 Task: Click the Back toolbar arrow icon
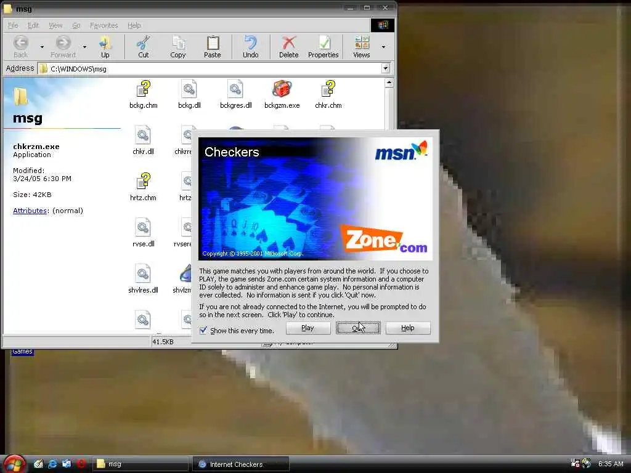pyautogui.click(x=21, y=42)
